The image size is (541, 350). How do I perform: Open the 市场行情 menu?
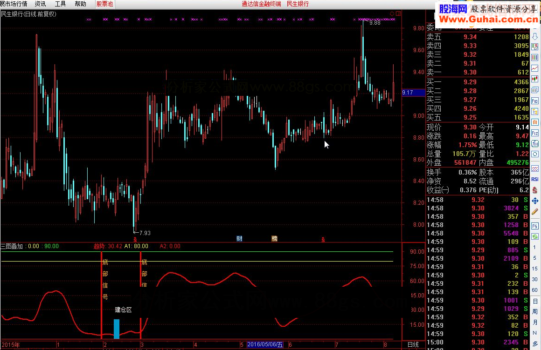[x=14, y=4]
